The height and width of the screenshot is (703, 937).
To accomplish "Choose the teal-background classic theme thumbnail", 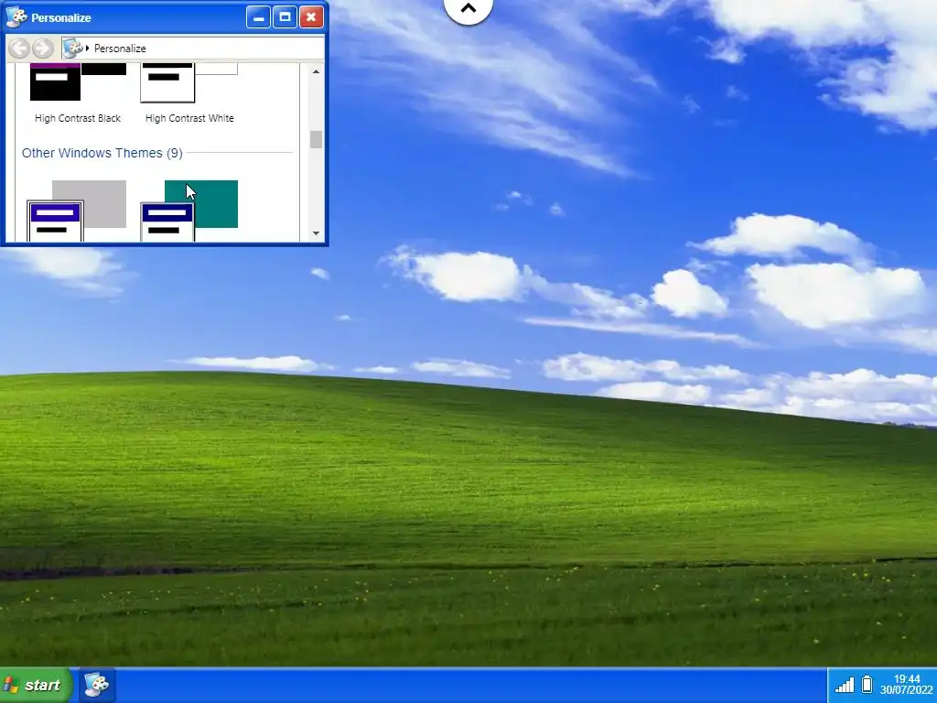I will point(188,211).
